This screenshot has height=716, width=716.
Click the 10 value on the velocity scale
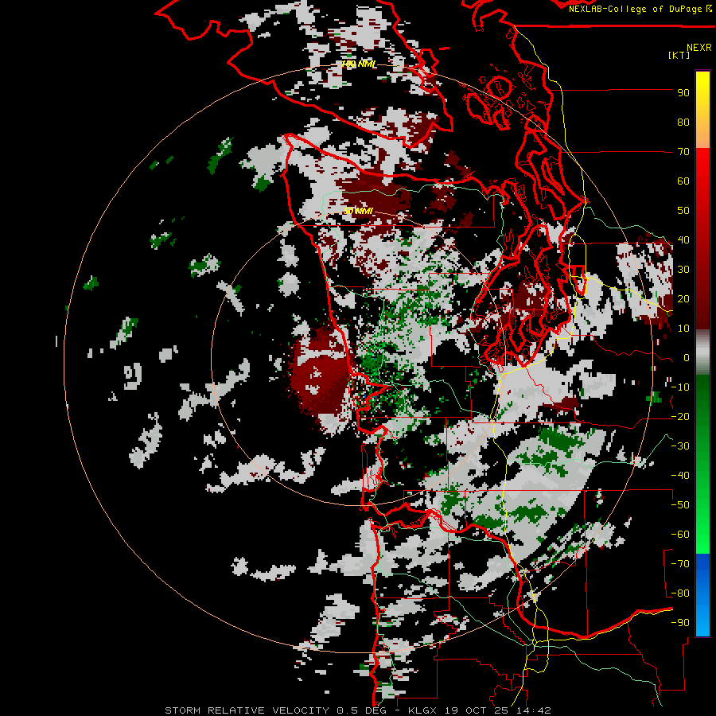click(x=683, y=329)
